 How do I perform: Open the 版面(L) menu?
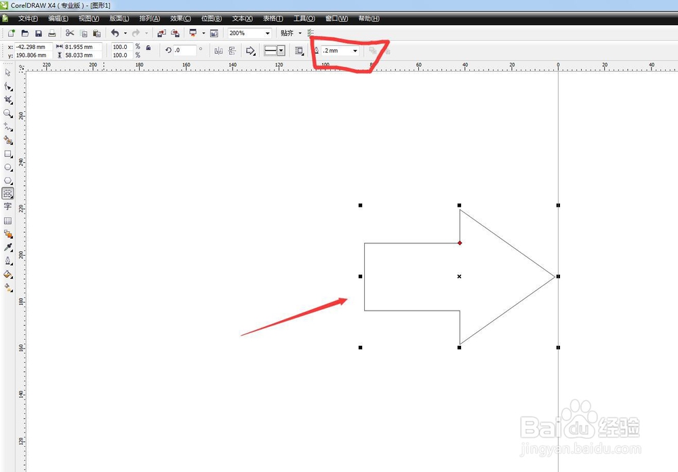[x=119, y=18]
